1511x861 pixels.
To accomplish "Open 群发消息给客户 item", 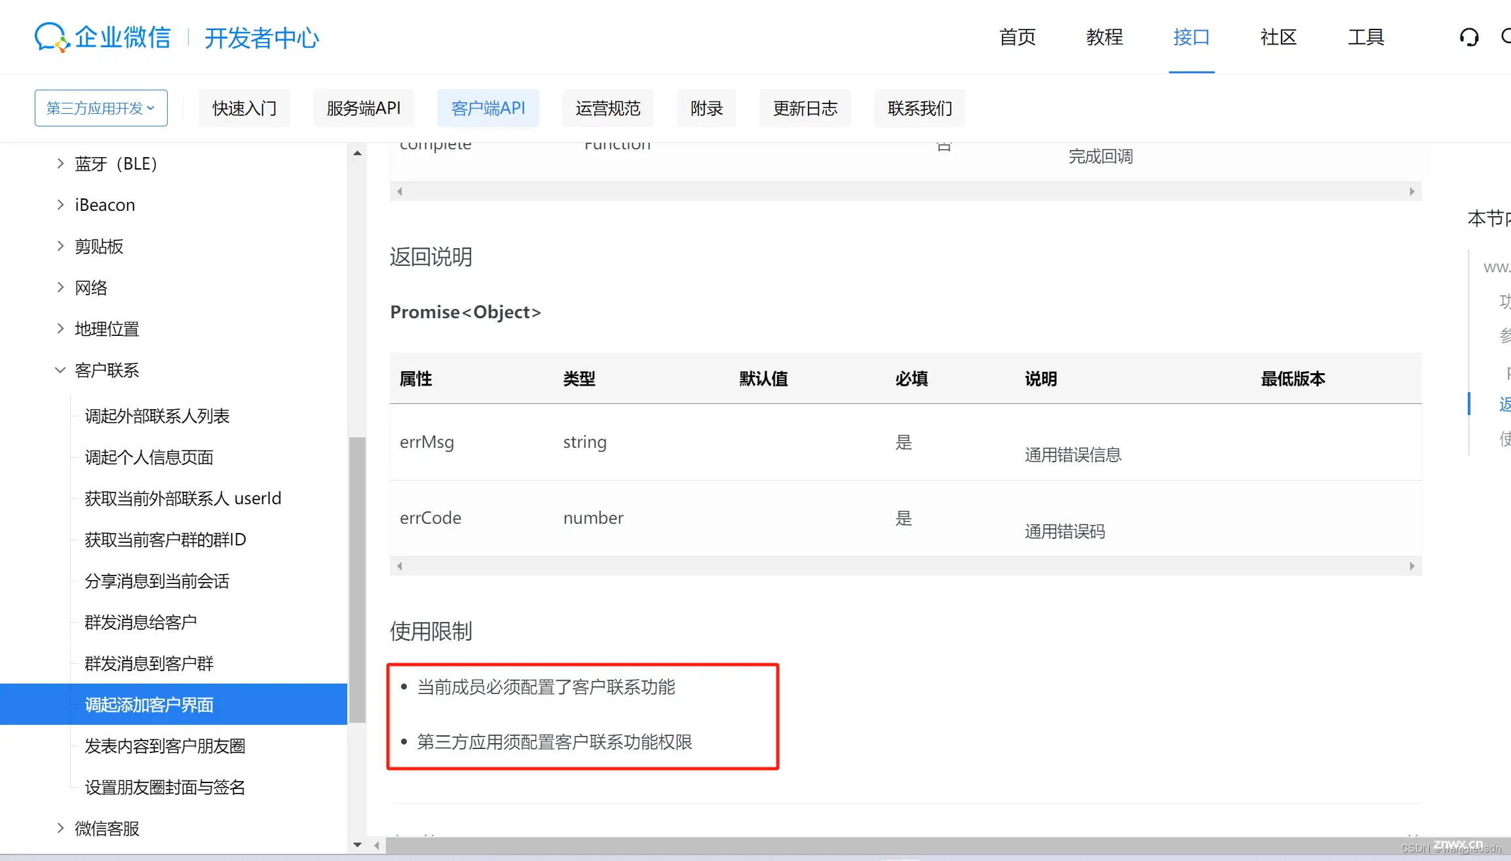I will [141, 622].
